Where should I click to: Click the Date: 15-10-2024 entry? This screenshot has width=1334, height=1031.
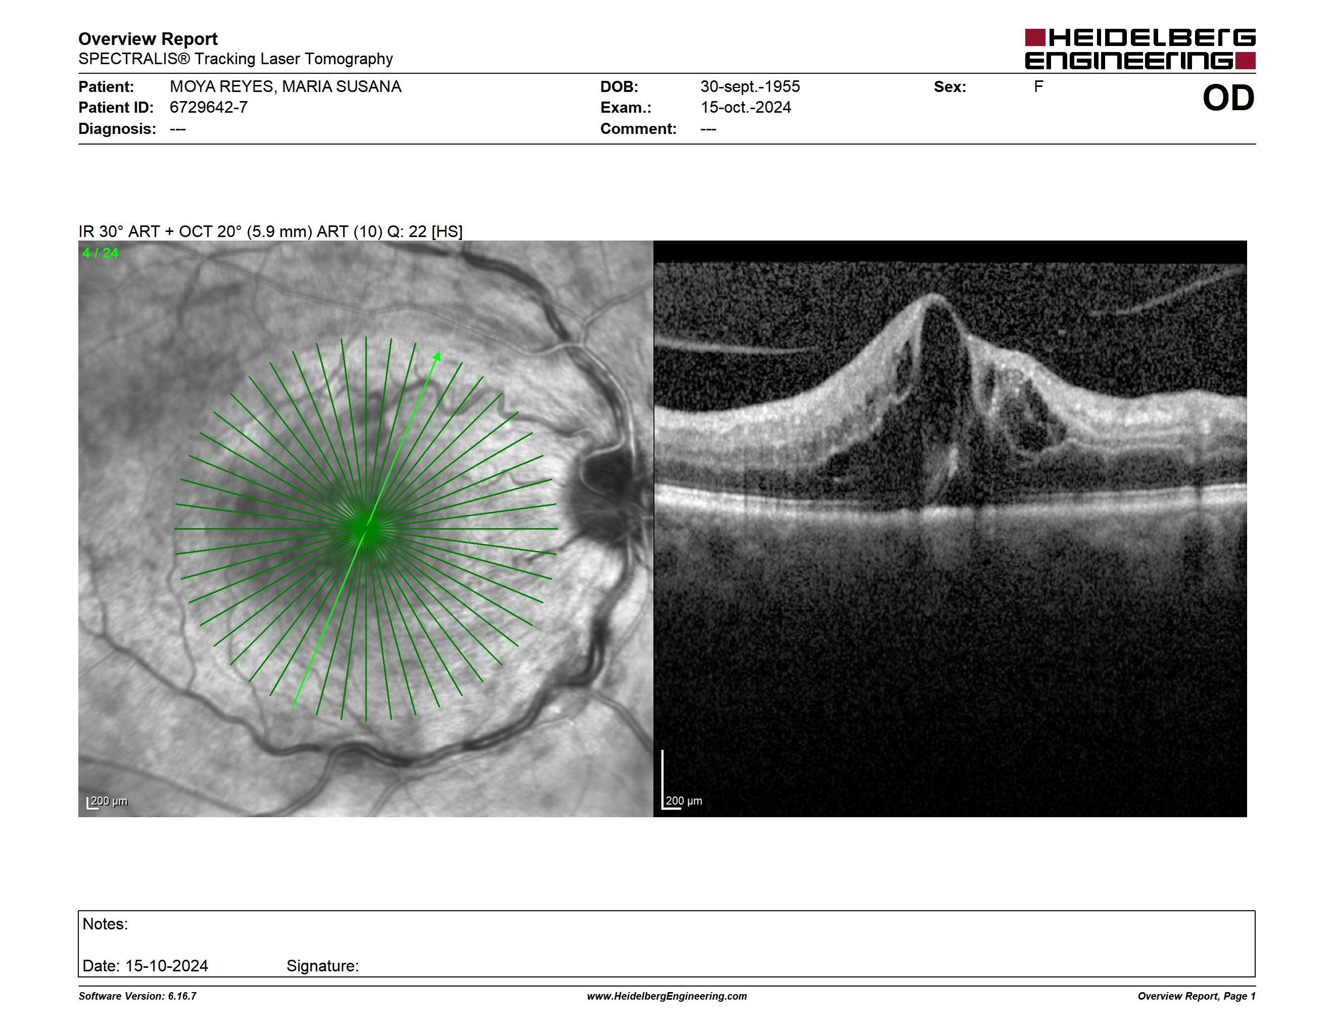click(146, 966)
